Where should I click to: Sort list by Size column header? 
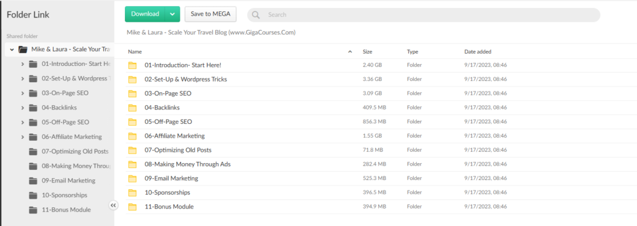(x=367, y=52)
